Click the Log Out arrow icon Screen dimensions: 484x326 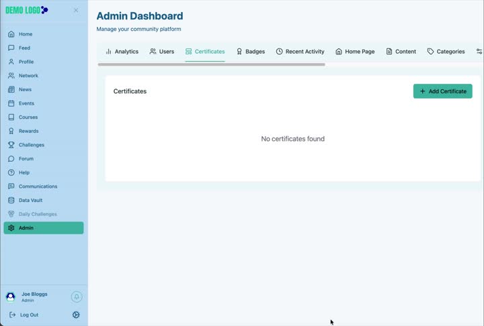coord(12,315)
